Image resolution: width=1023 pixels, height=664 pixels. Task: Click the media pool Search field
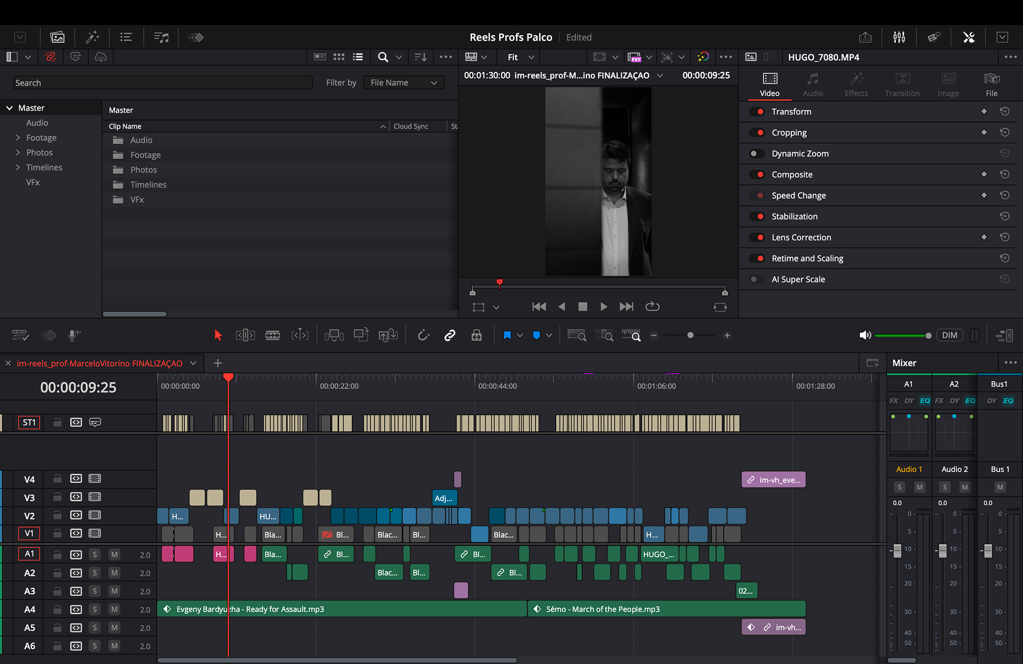tap(163, 83)
